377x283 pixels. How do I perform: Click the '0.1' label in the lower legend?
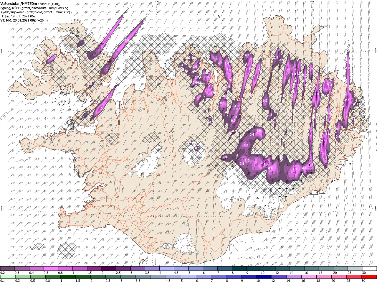tap(2, 281)
